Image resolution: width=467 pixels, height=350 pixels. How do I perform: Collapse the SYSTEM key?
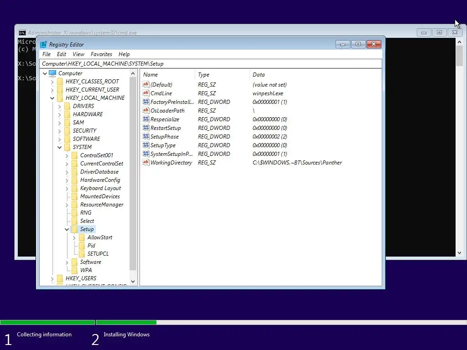60,147
